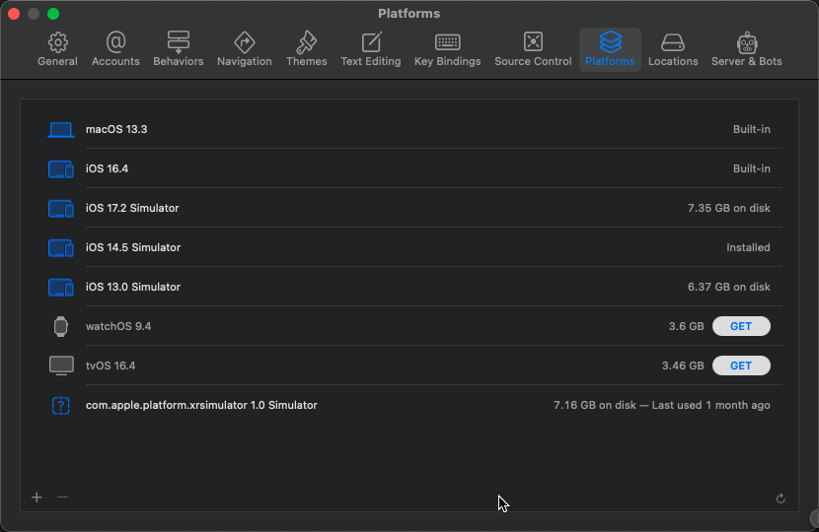This screenshot has height=532, width=819.
Task: Select the Navigation settings icon
Action: click(x=244, y=49)
